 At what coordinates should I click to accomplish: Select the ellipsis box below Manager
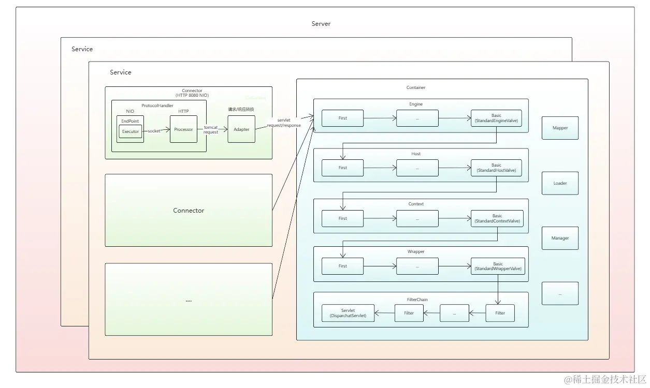[x=560, y=293]
